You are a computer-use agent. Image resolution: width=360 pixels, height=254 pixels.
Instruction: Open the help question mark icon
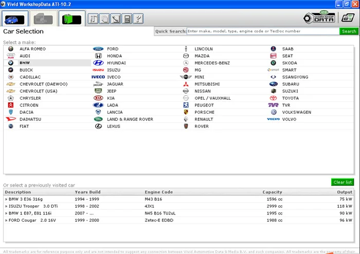(x=138, y=19)
